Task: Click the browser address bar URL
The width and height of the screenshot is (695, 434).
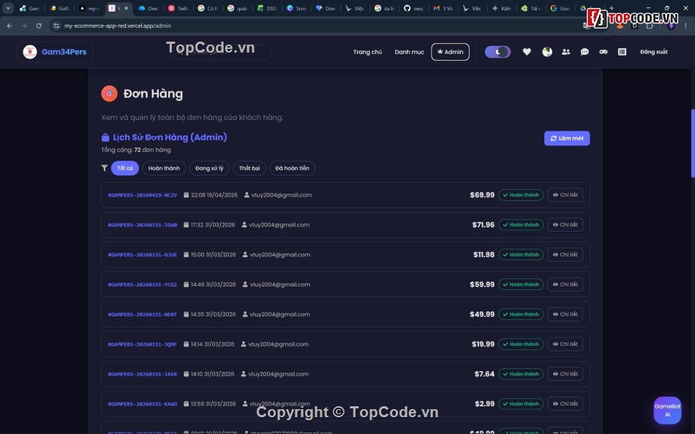Action: pyautogui.click(x=118, y=26)
